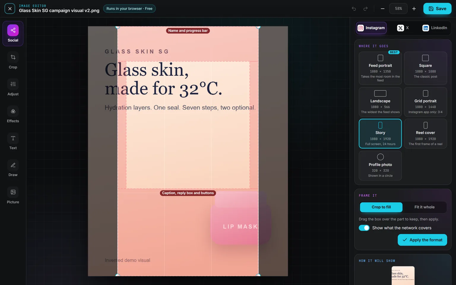Image resolution: width=456 pixels, height=285 pixels.
Task: Save the edited image
Action: [437, 9]
